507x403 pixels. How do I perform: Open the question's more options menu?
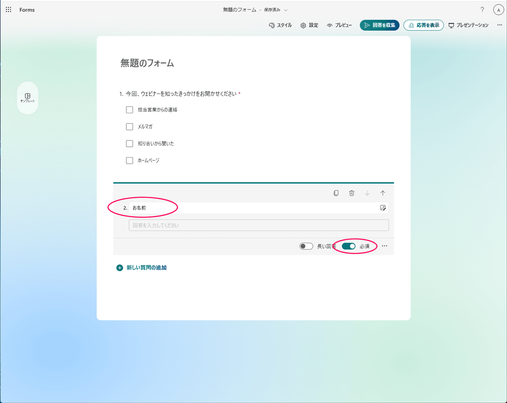384,246
